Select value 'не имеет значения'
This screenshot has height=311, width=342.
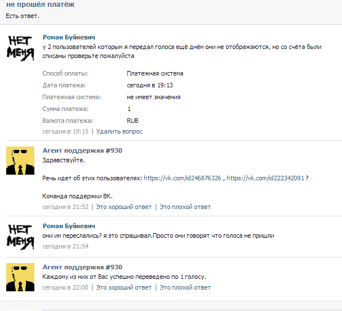point(154,97)
